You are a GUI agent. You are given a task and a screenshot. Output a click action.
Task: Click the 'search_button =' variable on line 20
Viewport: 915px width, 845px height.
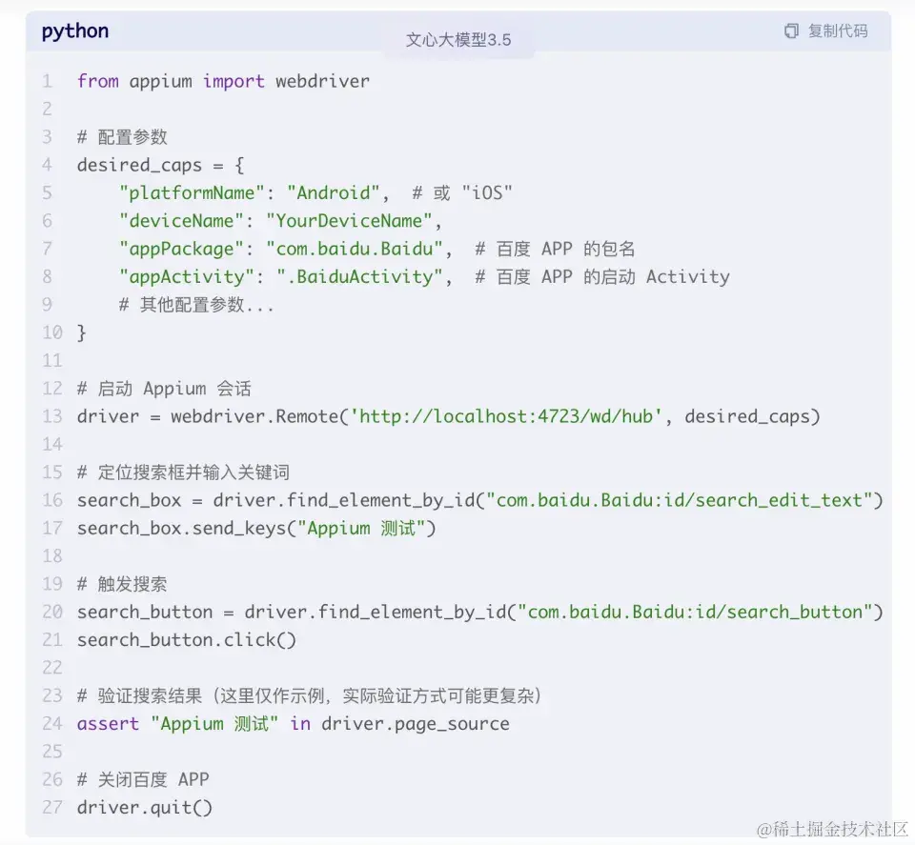coord(155,613)
